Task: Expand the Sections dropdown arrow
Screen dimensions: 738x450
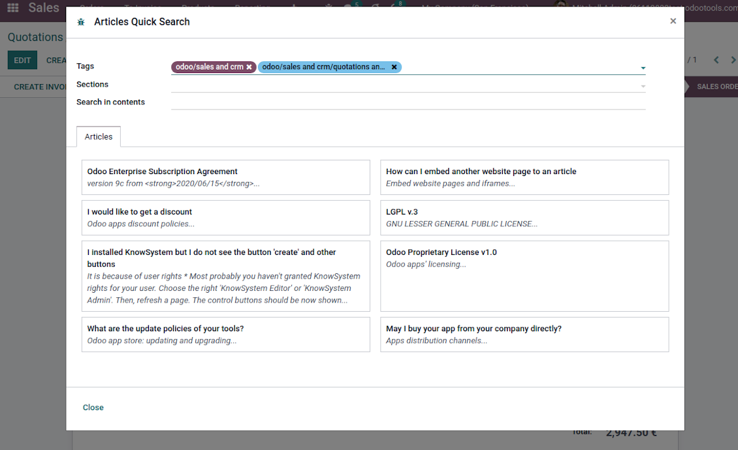Action: [x=643, y=87]
